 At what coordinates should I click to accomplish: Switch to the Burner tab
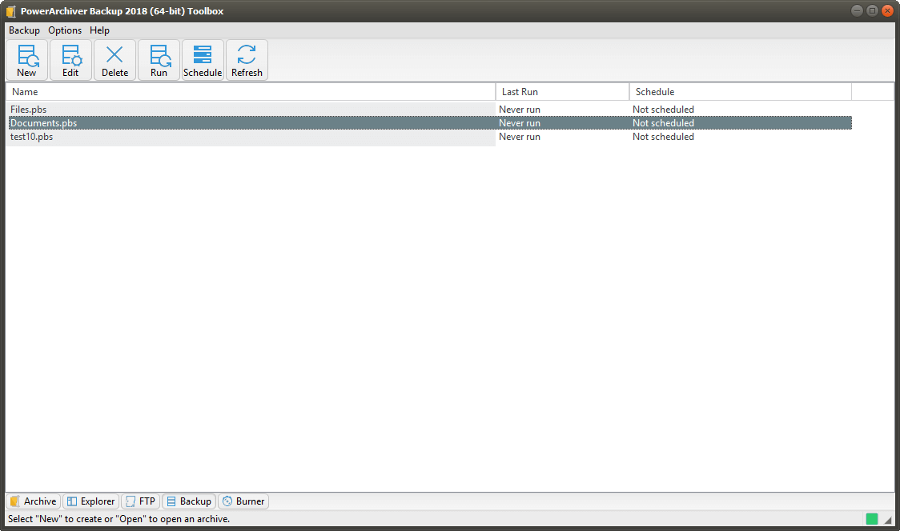tap(244, 501)
